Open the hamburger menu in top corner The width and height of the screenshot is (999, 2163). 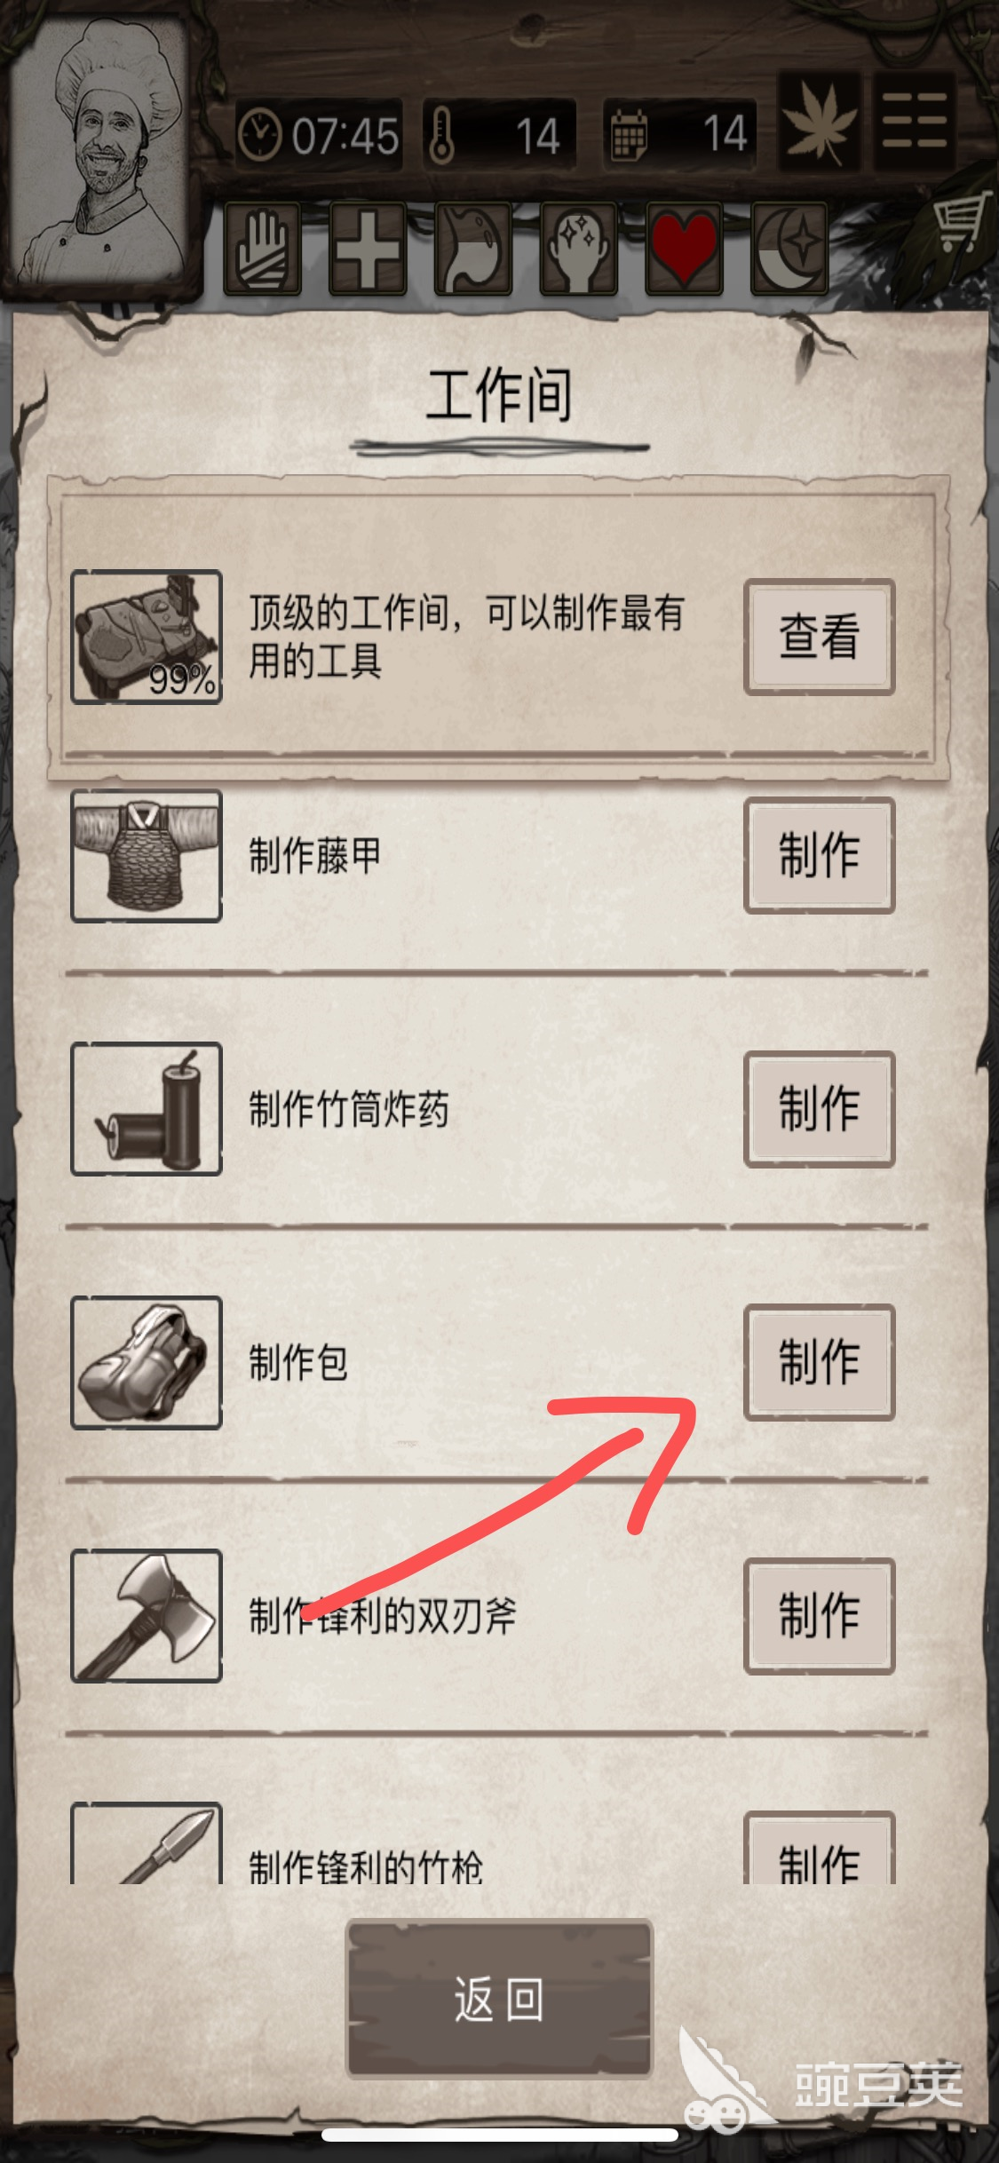[x=915, y=122]
